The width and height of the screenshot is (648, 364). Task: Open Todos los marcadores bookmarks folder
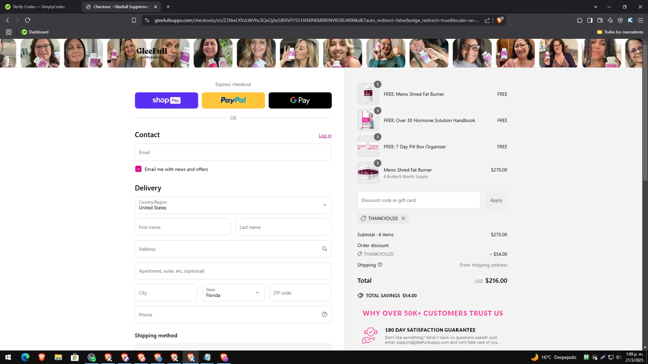click(620, 32)
